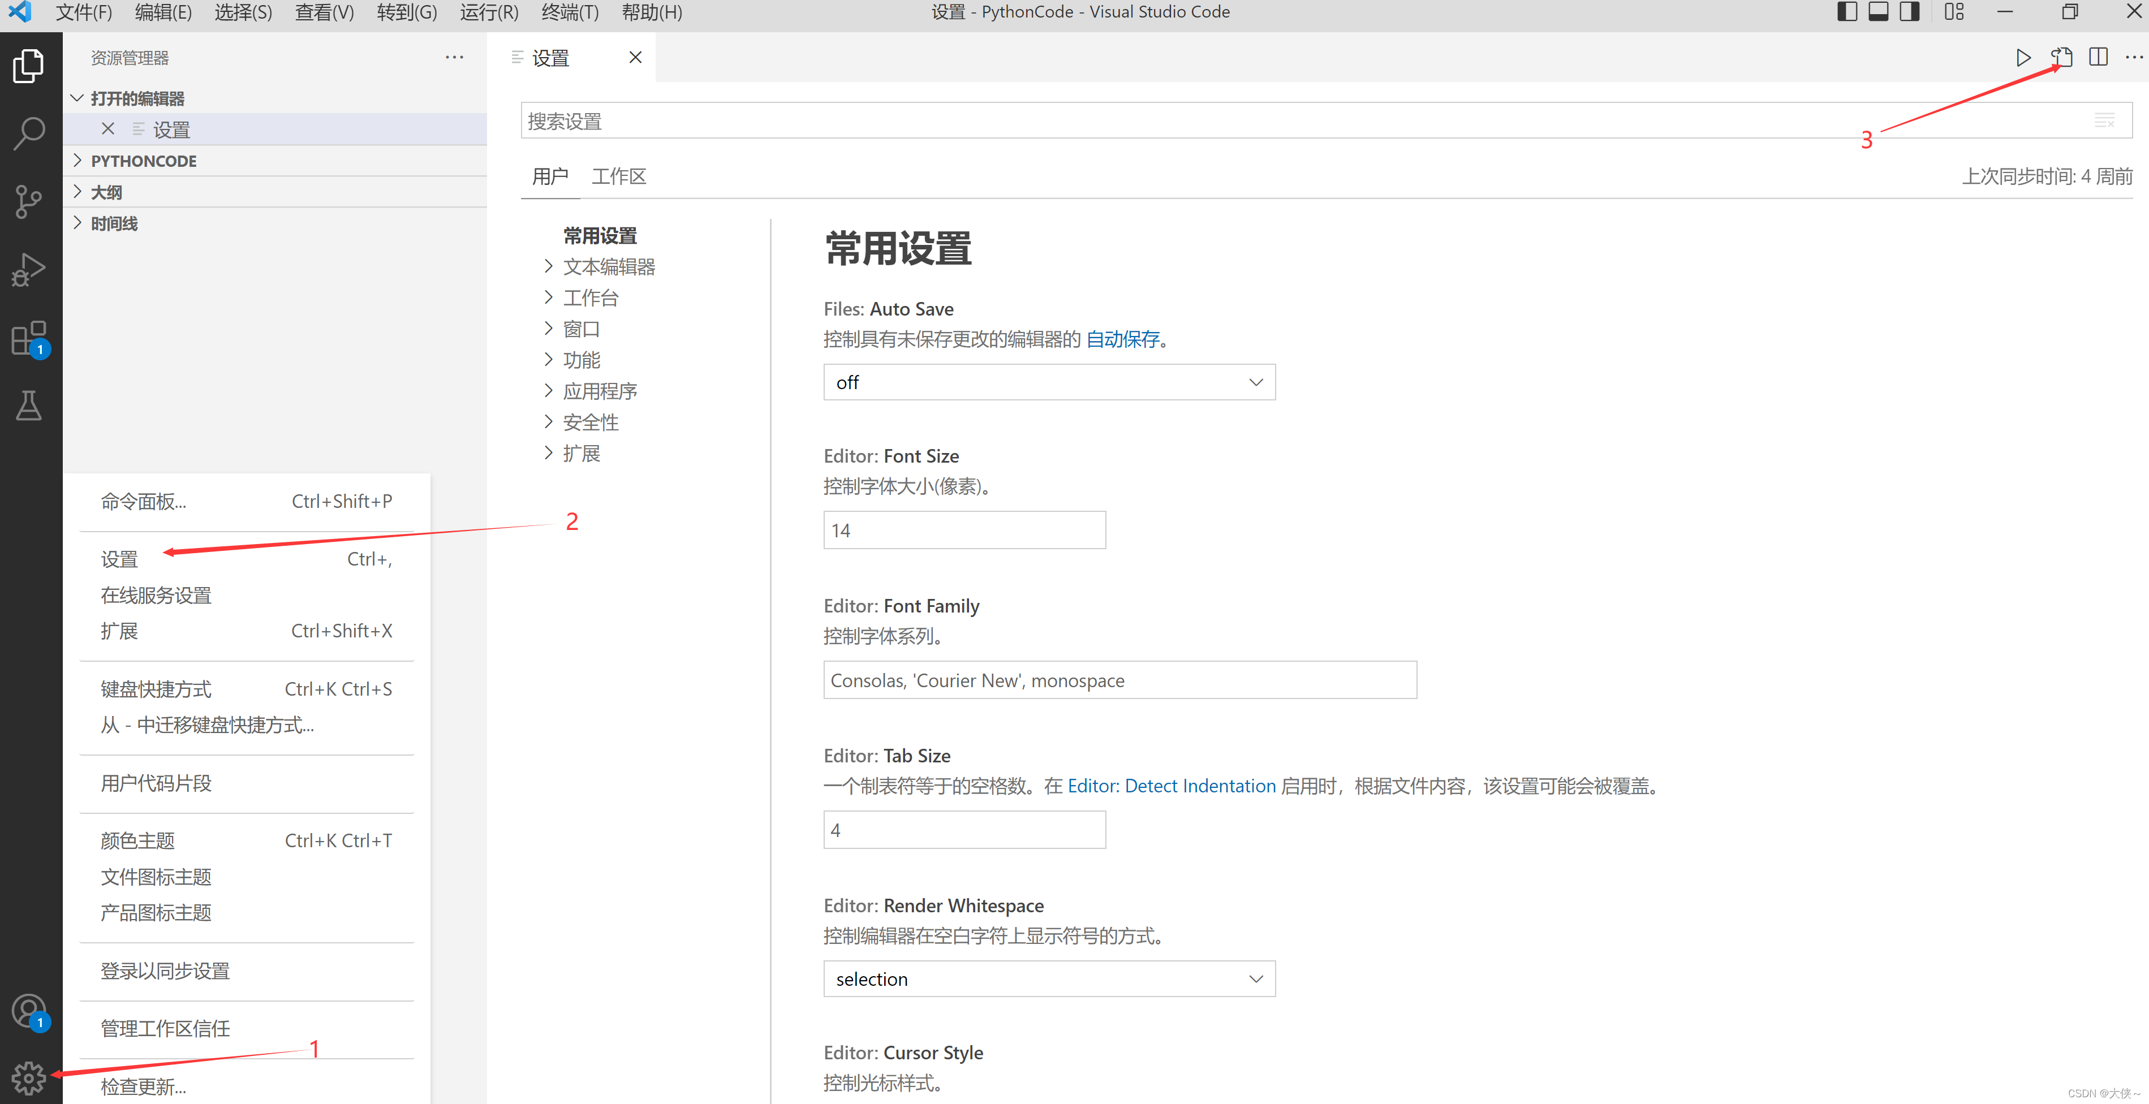Open the Search view in activity bar
Viewport: 2149px width, 1104px height.
click(x=29, y=132)
